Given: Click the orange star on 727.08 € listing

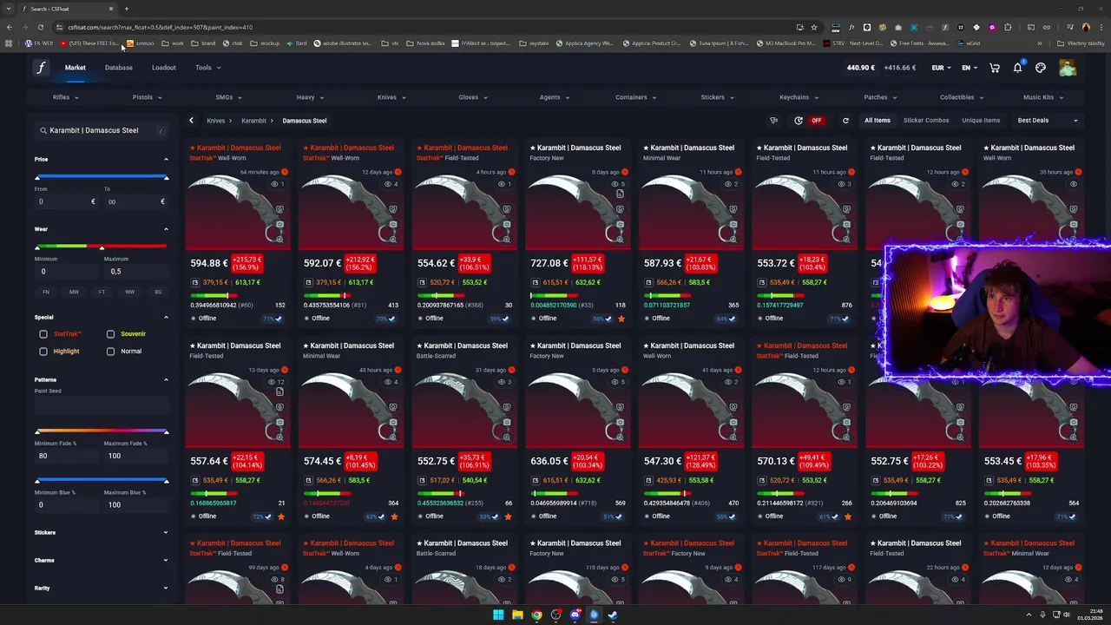Looking at the screenshot, I should click(621, 319).
